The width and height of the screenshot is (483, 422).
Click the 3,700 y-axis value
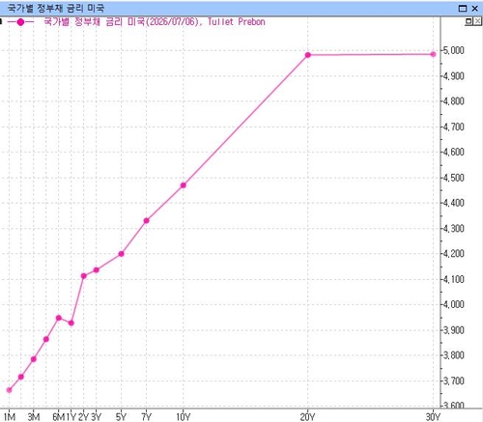tap(454, 381)
